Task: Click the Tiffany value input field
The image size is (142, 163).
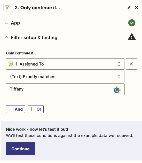Action: tap(65, 89)
